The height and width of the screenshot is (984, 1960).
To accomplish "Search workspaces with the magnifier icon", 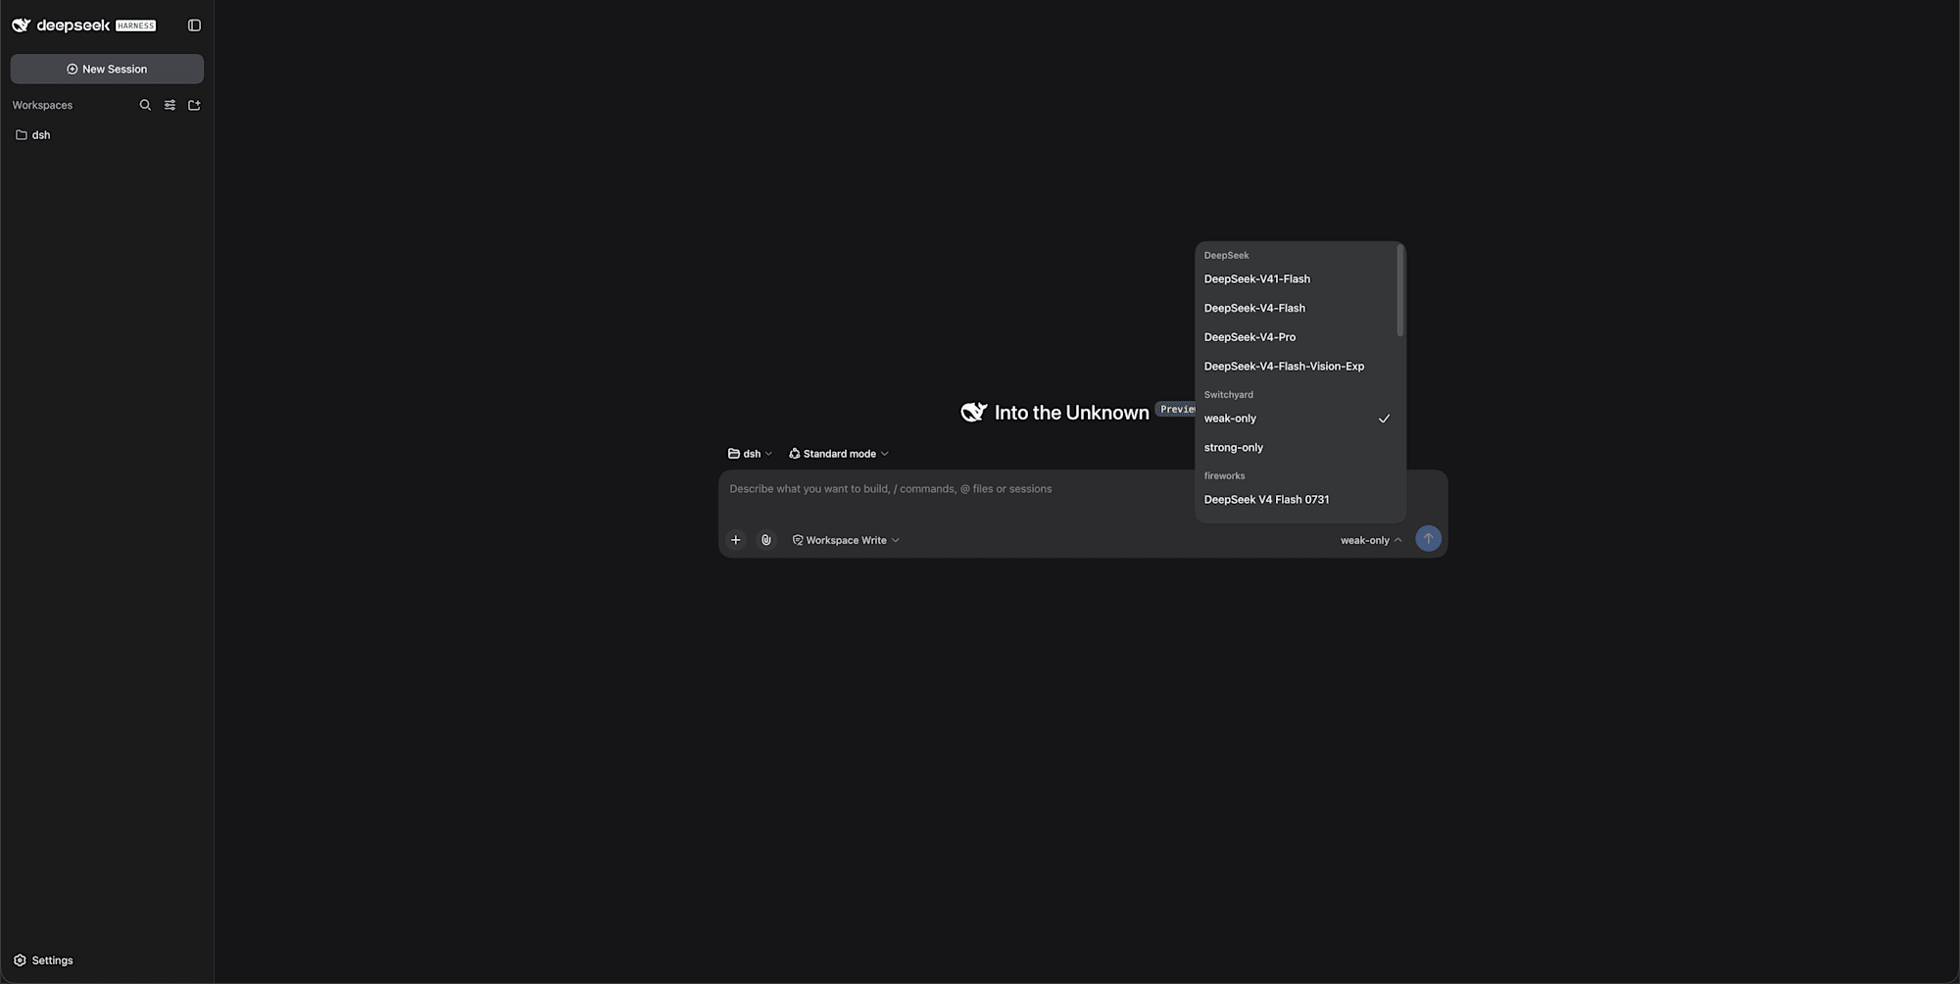I will click(x=145, y=105).
